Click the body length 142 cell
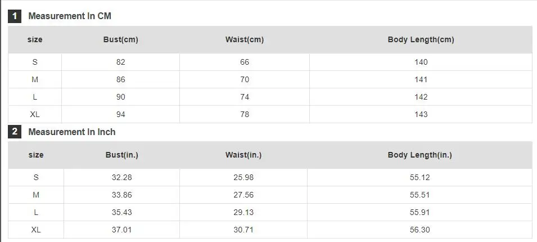The image size is (537, 242). point(421,97)
